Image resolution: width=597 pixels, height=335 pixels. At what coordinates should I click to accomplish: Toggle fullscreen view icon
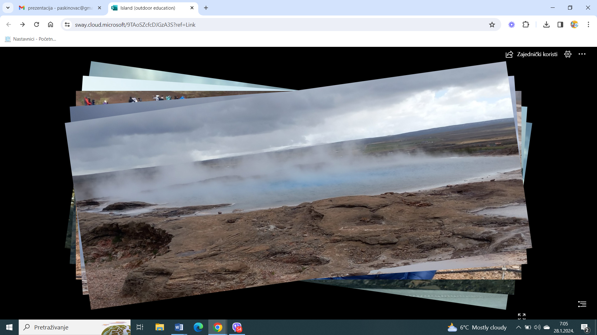[522, 316]
